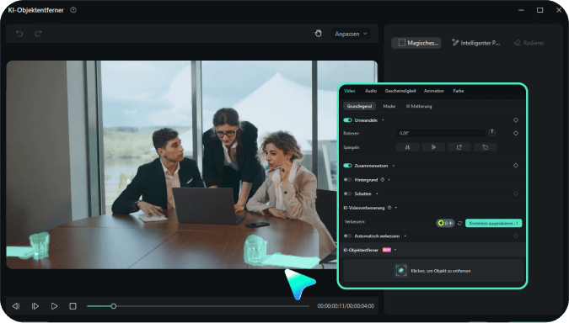The image size is (569, 323).
Task: Expand the KI-Objektentferner section arrow
Action: [395, 250]
